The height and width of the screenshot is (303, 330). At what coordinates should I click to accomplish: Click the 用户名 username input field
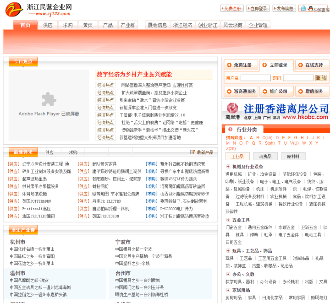pyautogui.click(x=255, y=78)
